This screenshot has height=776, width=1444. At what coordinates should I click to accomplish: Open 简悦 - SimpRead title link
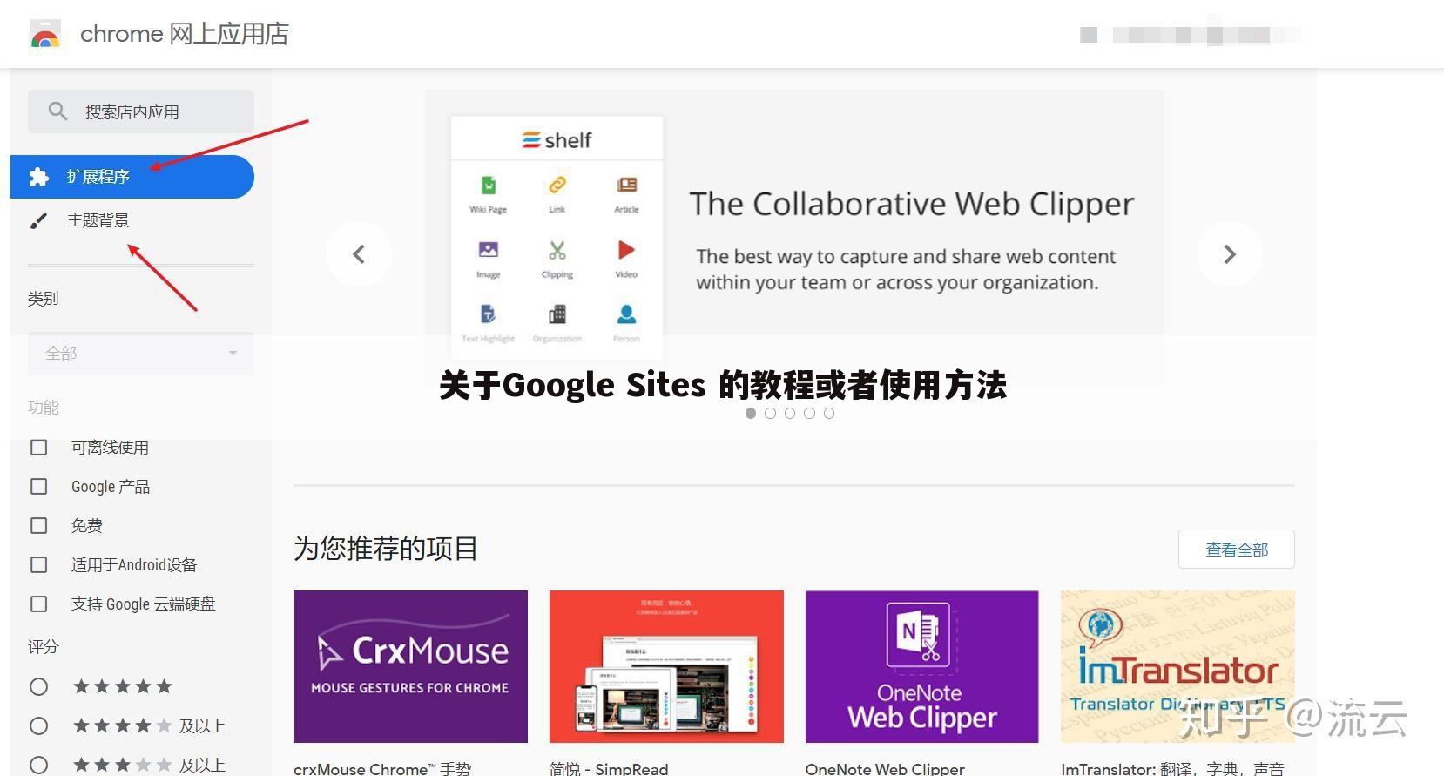pyautogui.click(x=609, y=768)
